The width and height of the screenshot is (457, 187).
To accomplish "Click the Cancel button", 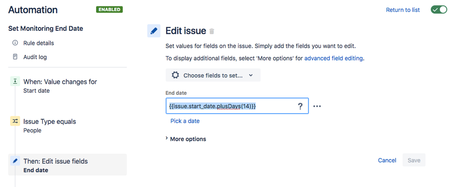I will tap(387, 160).
